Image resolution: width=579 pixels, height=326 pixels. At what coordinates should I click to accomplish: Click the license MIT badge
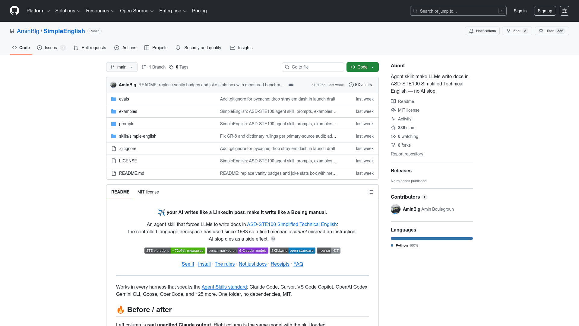coord(329,251)
